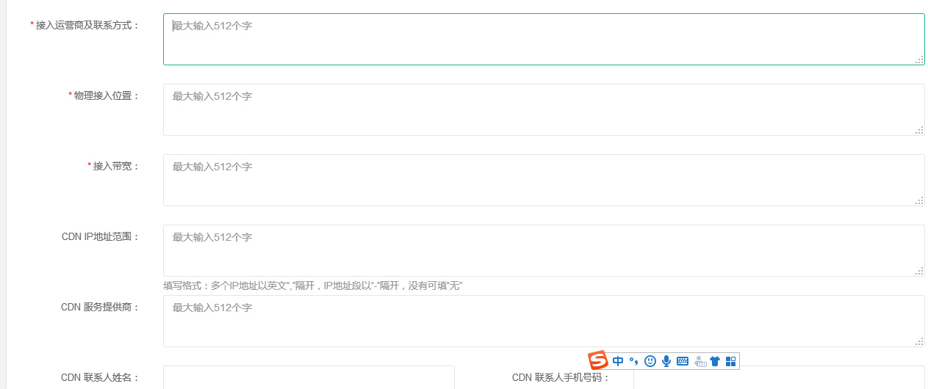Screen dimensions: 928x389
Task: Click the CDN 联系人手机号码 input field
Action: [x=779, y=377]
